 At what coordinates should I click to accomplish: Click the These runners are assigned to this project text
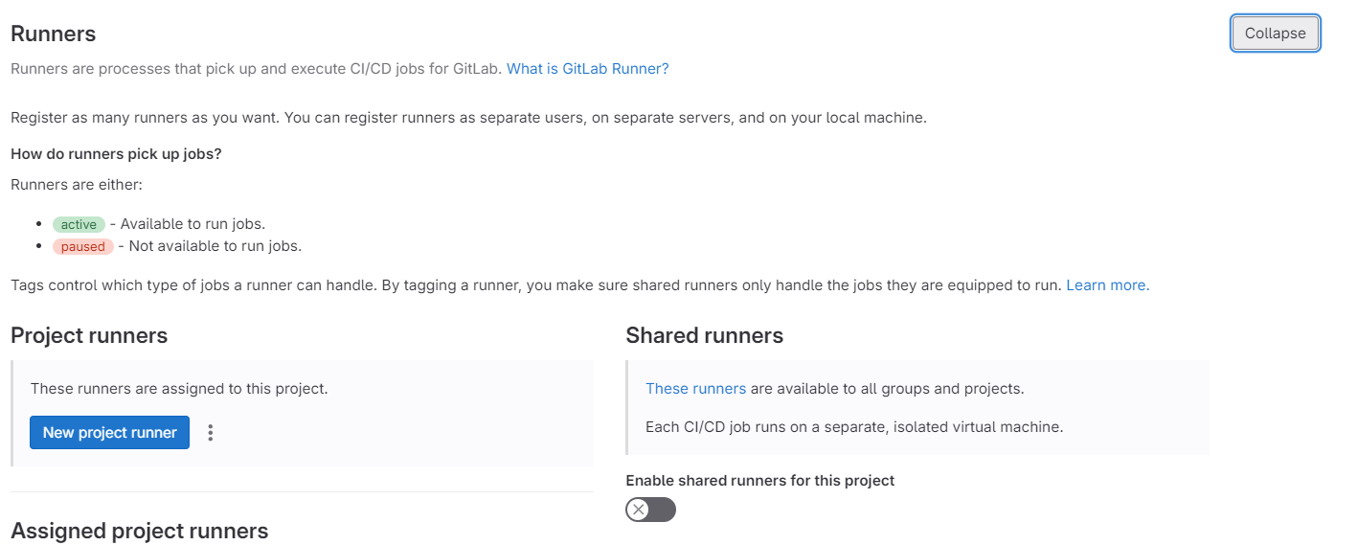(179, 389)
